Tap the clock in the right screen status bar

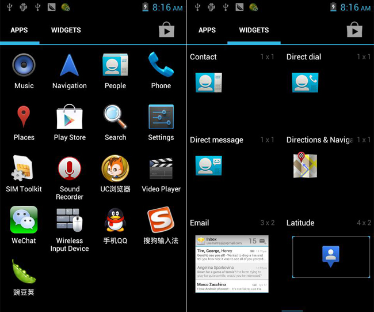(x=356, y=7)
